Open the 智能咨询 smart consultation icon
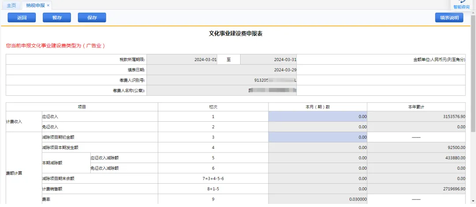The height and width of the screenshot is (207, 476). point(461,4)
